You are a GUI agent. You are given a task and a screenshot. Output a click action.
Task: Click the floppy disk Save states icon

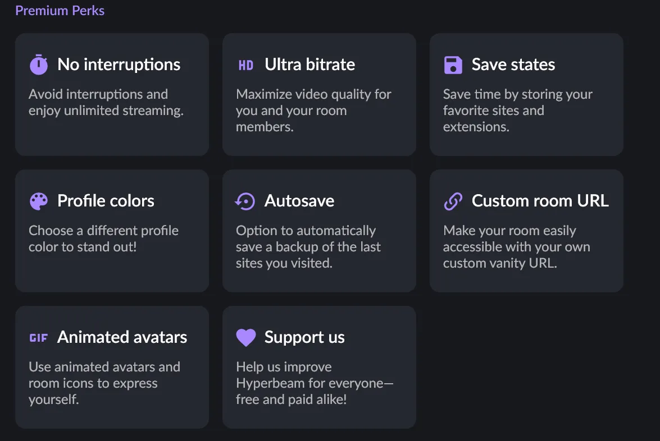453,65
